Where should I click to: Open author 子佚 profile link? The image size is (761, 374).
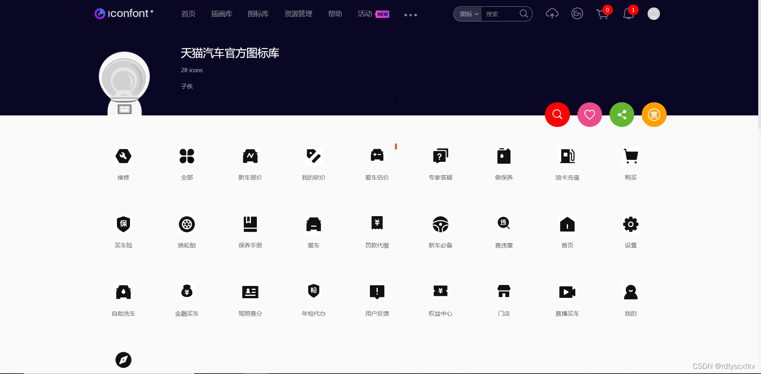coord(187,86)
